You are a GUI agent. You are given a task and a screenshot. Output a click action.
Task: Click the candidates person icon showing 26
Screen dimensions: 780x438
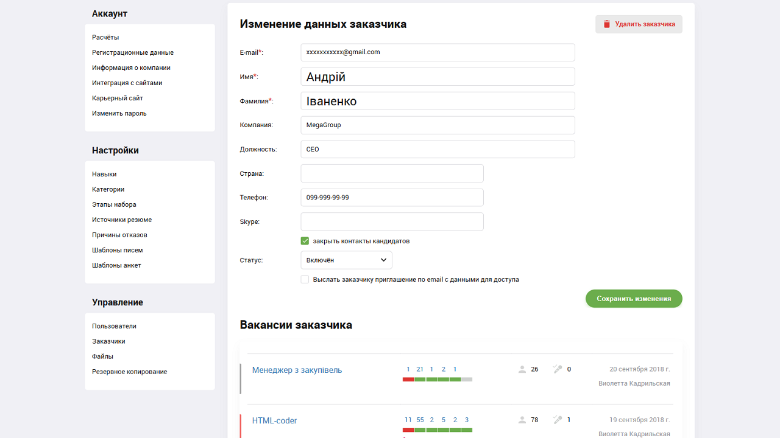coord(522,369)
